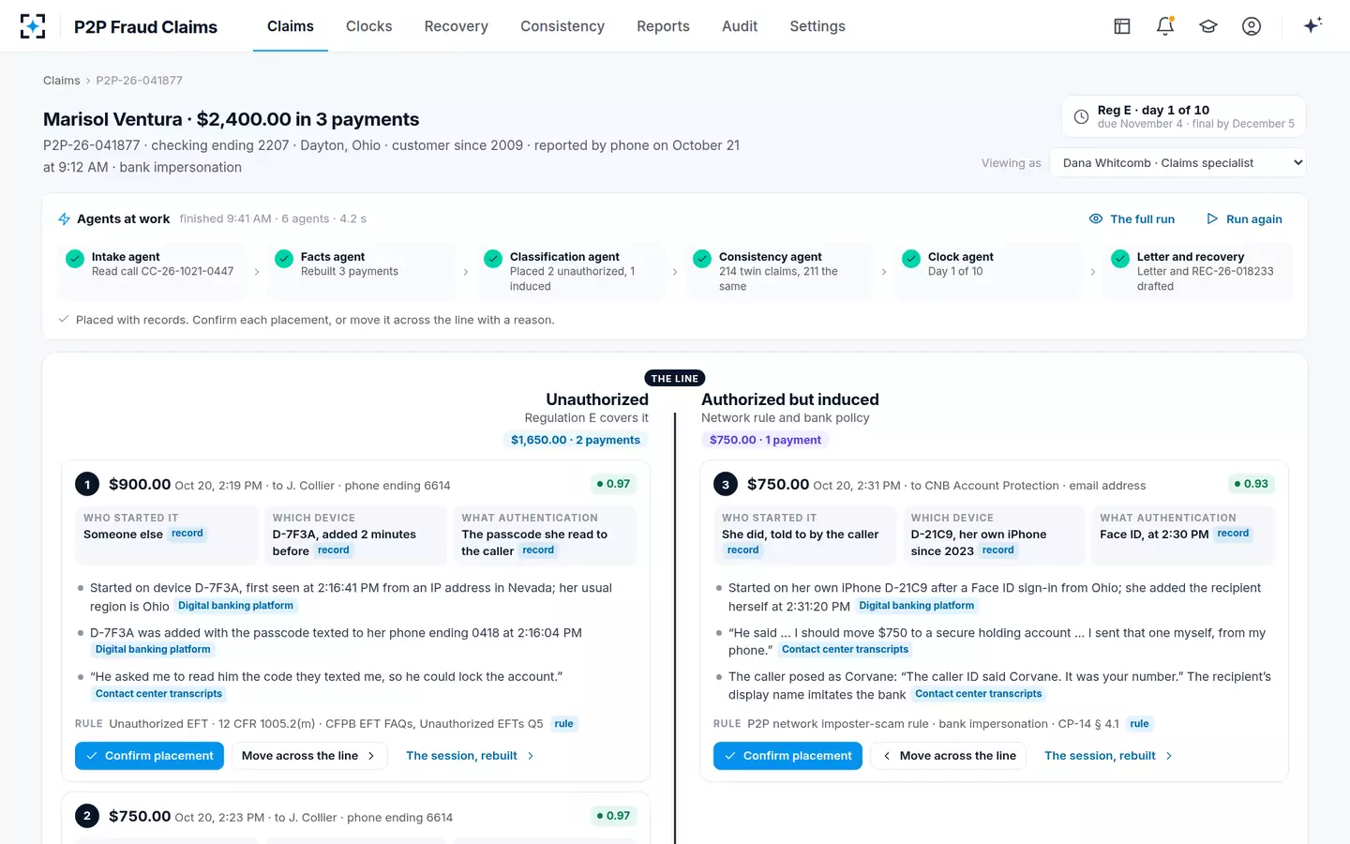This screenshot has height=844, width=1350.
Task: Click THE LINE divider label
Action: [675, 379]
